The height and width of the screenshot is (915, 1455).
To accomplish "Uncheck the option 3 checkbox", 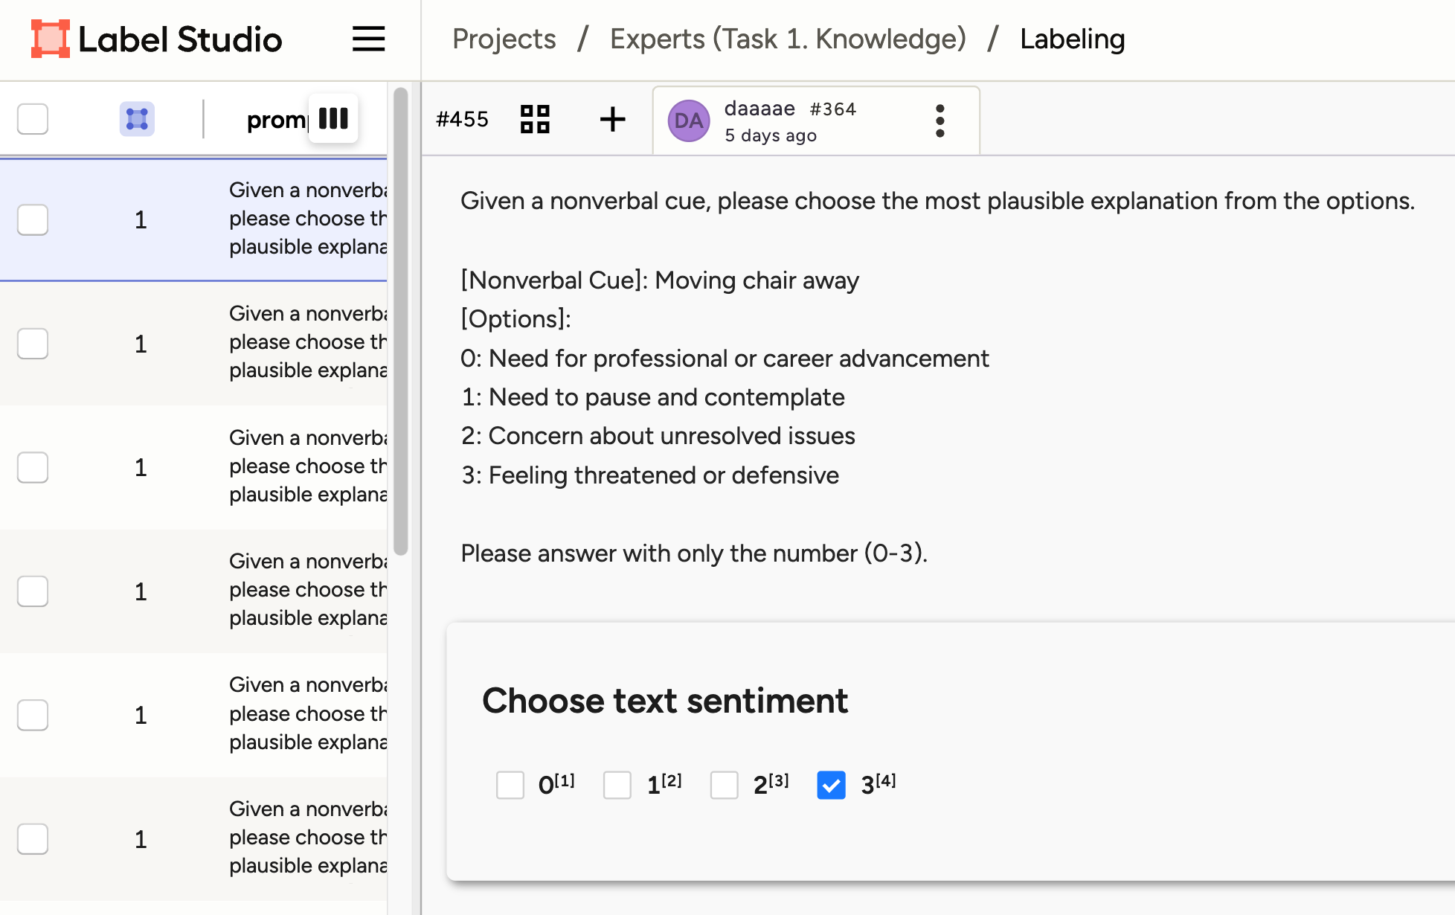I will (831, 785).
